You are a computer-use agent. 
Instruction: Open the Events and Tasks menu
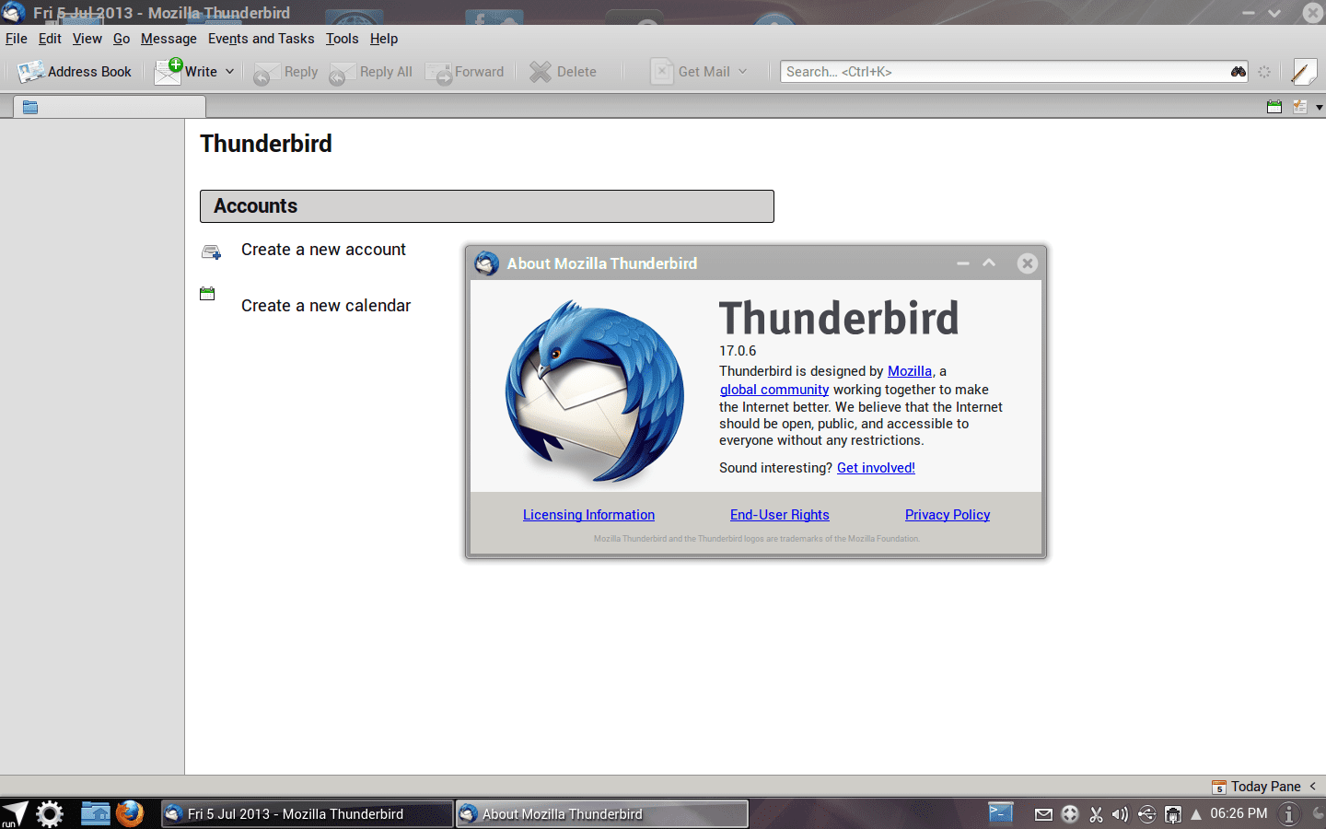[x=262, y=39]
